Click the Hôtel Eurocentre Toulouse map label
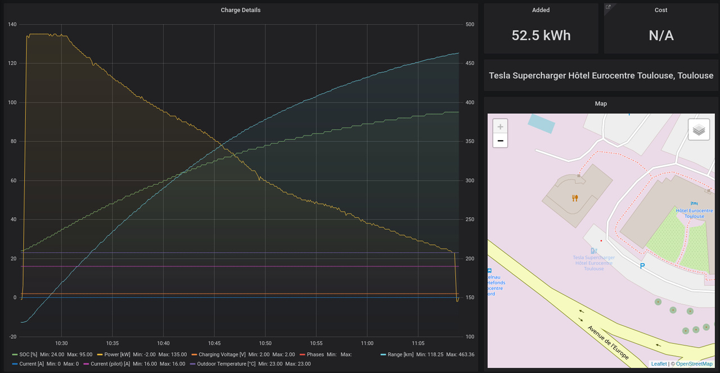720x373 pixels. click(x=694, y=213)
